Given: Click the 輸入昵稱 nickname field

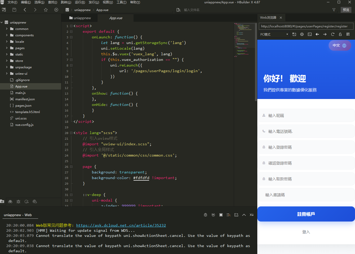Looking at the screenshot, I should 306,116.
